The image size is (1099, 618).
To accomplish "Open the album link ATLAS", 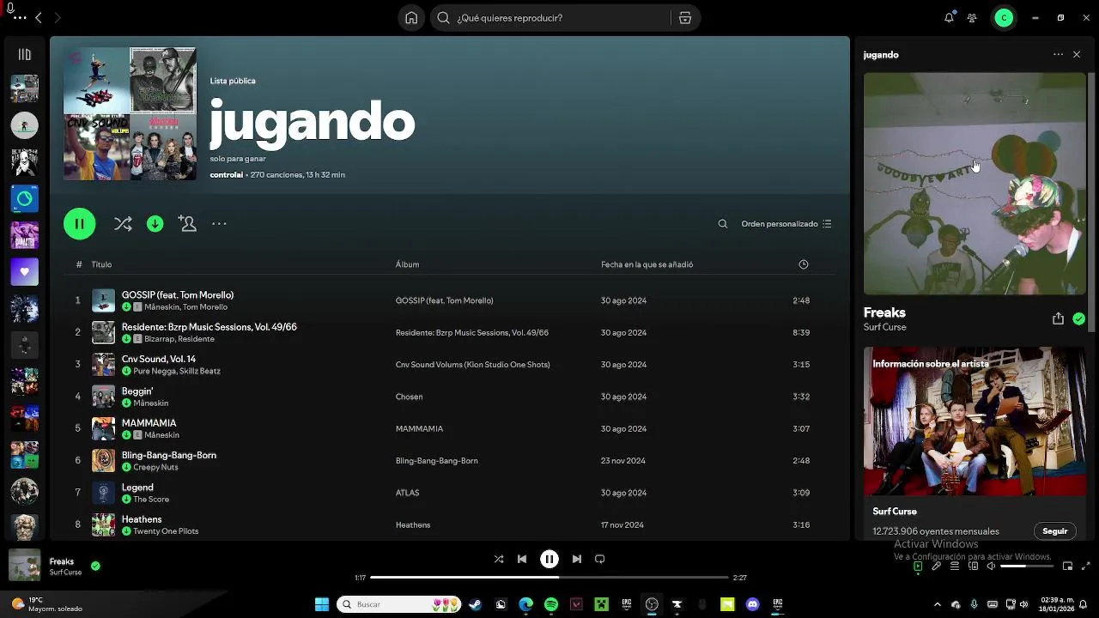I will (407, 493).
